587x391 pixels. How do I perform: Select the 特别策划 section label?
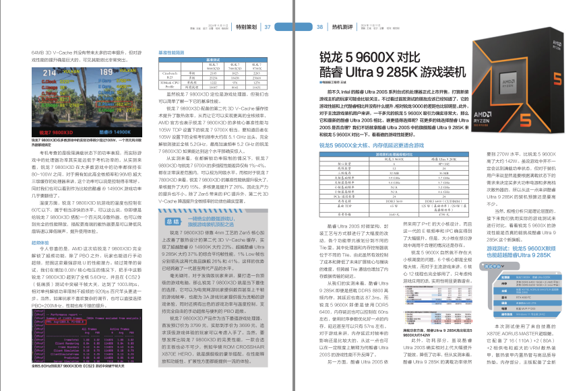pyautogui.click(x=247, y=27)
